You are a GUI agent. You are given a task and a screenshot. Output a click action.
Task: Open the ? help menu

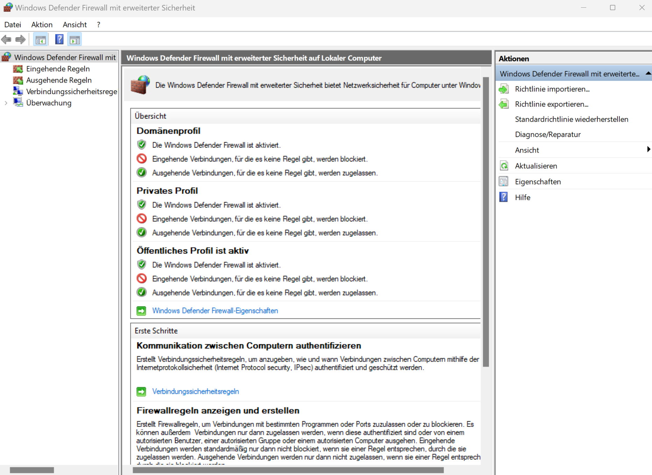tap(99, 25)
